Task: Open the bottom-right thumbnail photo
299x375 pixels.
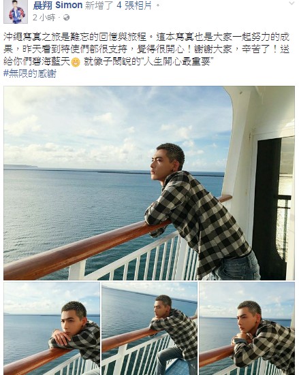Action: [247, 328]
